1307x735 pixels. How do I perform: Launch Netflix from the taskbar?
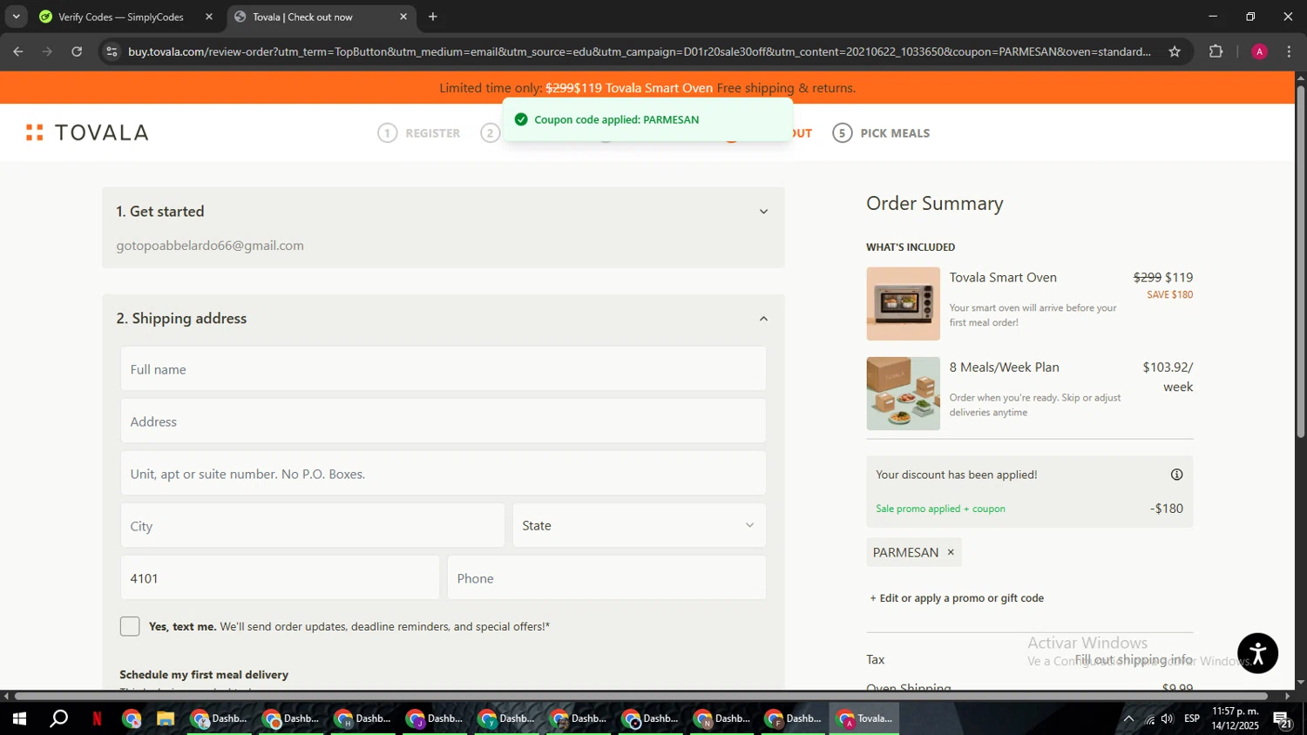click(x=97, y=718)
